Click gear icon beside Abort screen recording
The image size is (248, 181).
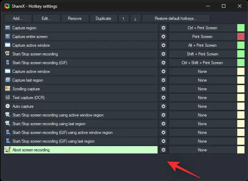[x=163, y=150]
